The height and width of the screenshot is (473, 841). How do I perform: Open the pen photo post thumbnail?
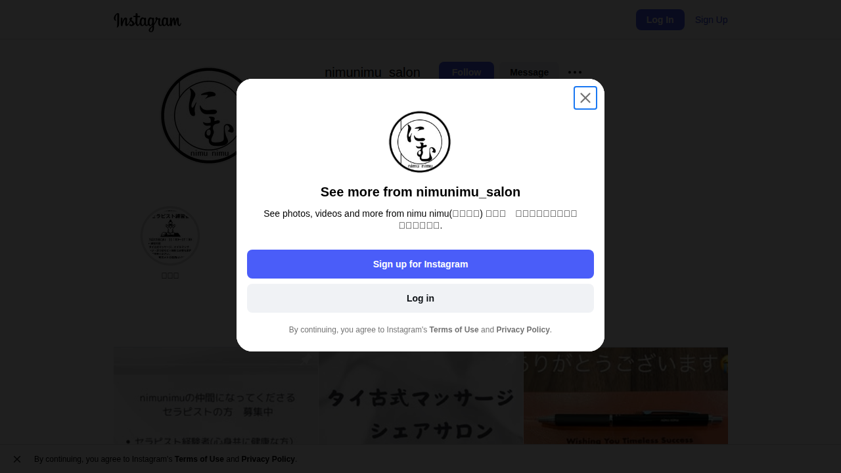(625, 396)
